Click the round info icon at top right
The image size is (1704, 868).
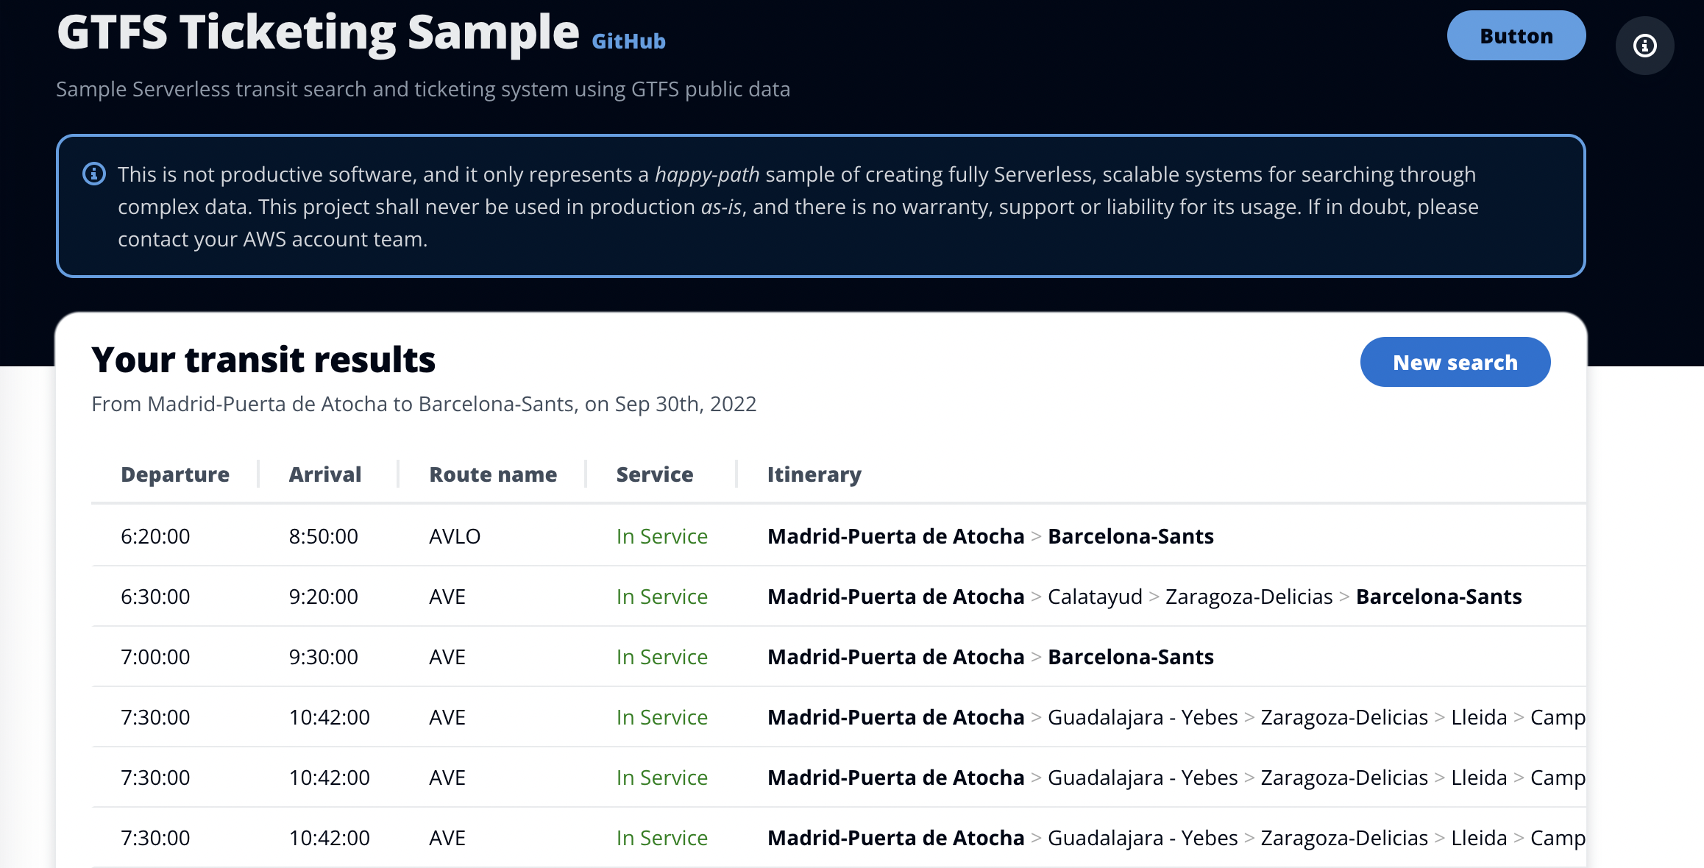tap(1644, 46)
